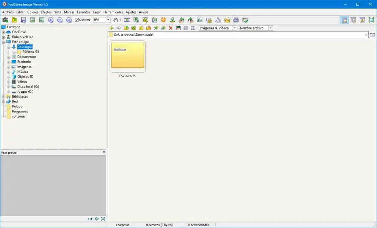Screen dimensions: 377x228
Task: Clear path history with trash icon
Action: pos(372,35)
